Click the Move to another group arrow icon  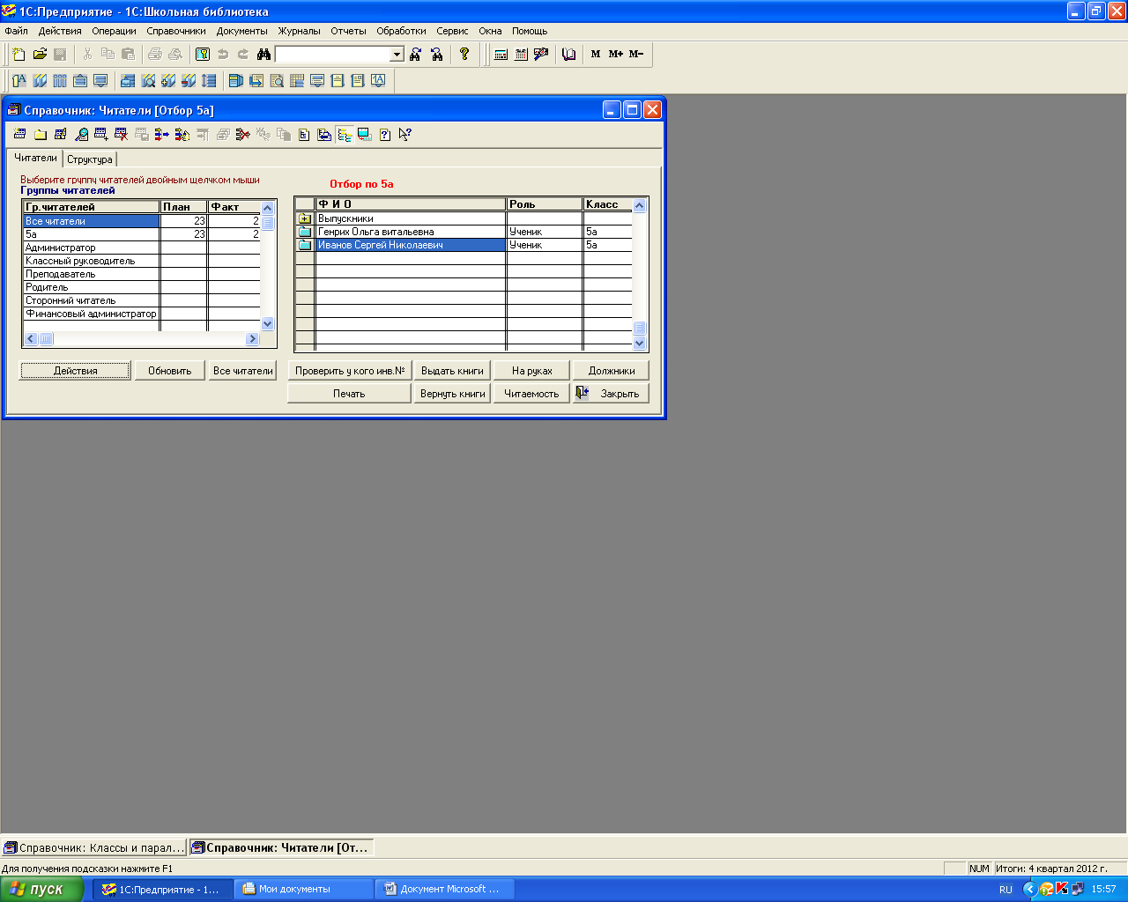tap(162, 135)
